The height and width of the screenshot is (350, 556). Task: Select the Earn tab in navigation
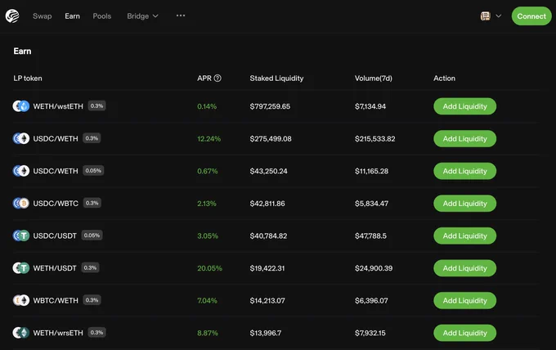(x=72, y=16)
